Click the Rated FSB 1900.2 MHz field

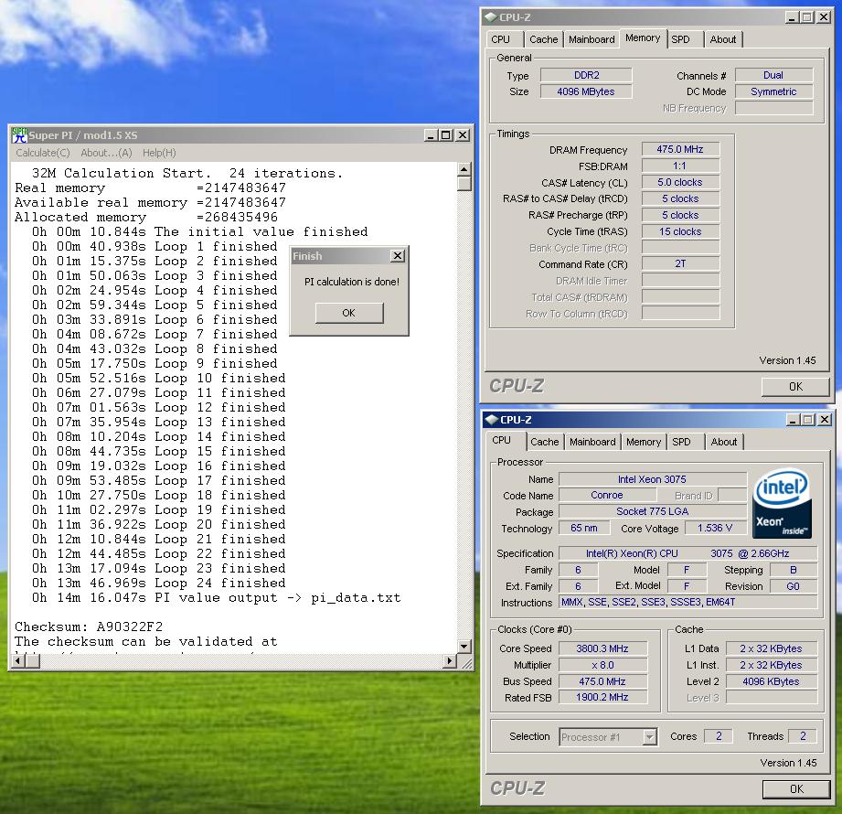[602, 697]
